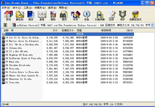Image resolution: width=155 pixels, height=107 pixels.
Task: Select file 04 Violin Intro to Free.m4a
Action: [68, 72]
